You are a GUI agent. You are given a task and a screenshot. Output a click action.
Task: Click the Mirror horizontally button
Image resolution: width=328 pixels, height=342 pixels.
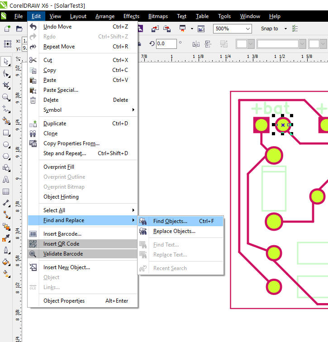pos(196,44)
